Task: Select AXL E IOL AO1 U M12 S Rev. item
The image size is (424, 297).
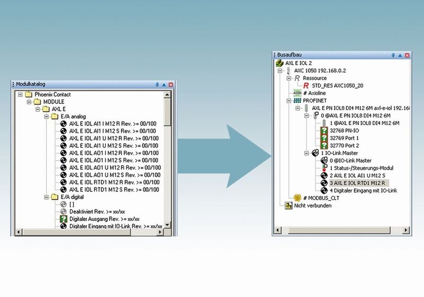Action: click(114, 175)
